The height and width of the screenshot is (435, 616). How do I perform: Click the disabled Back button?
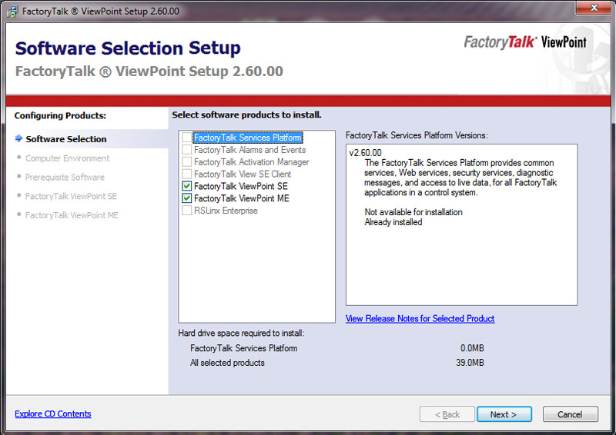(x=447, y=414)
